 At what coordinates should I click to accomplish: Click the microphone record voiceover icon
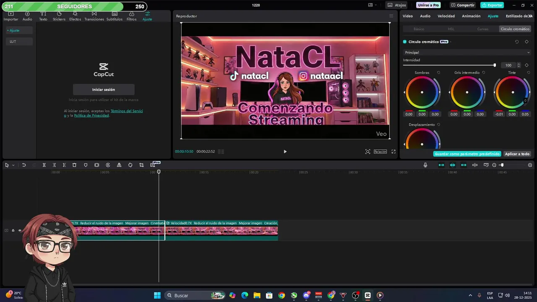pyautogui.click(x=425, y=165)
